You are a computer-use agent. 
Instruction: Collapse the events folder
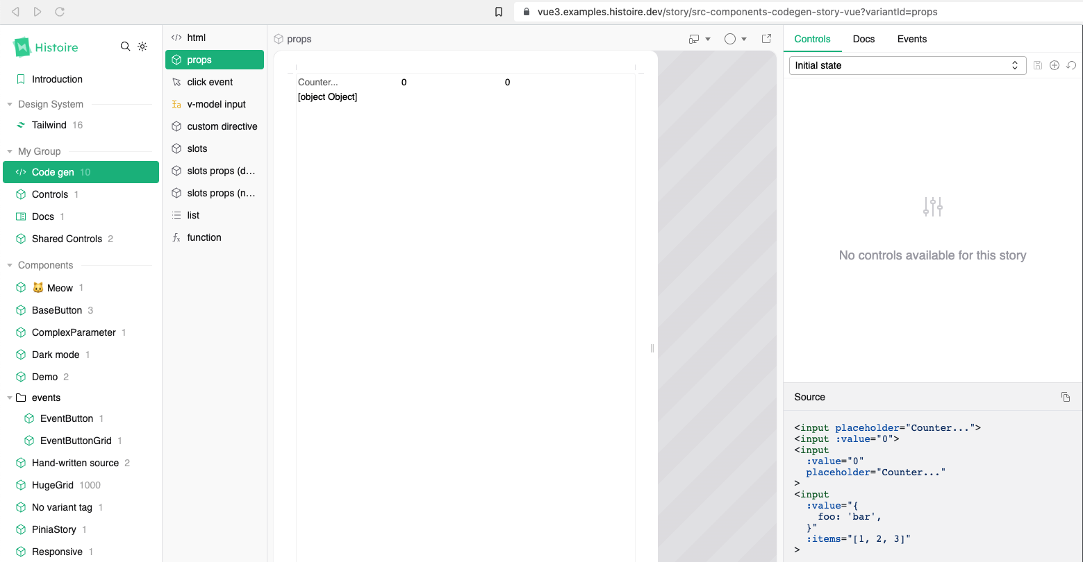[x=10, y=398]
